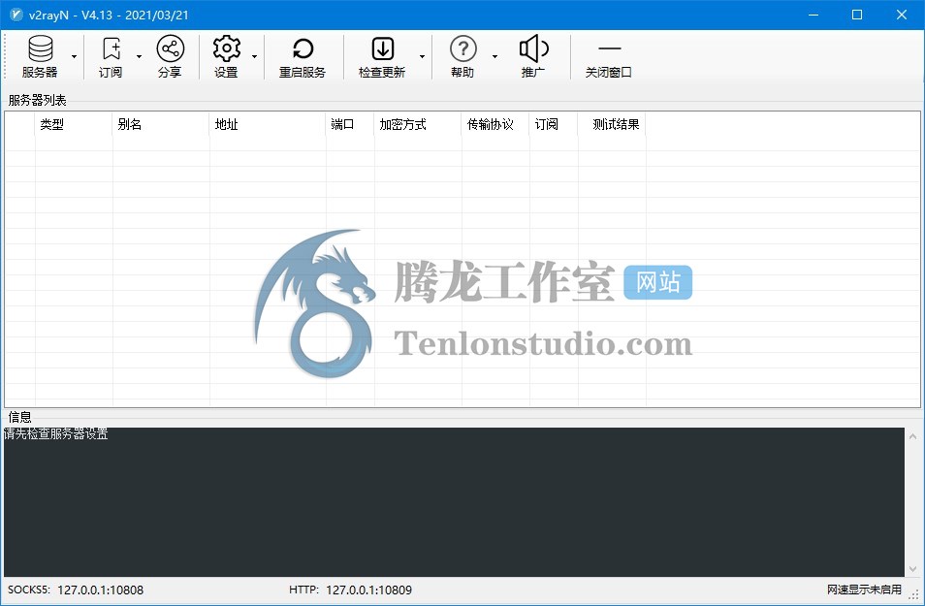Viewport: 925px width, 606px height.
Task: Click the v2rayN title bar app icon
Action: [16, 15]
